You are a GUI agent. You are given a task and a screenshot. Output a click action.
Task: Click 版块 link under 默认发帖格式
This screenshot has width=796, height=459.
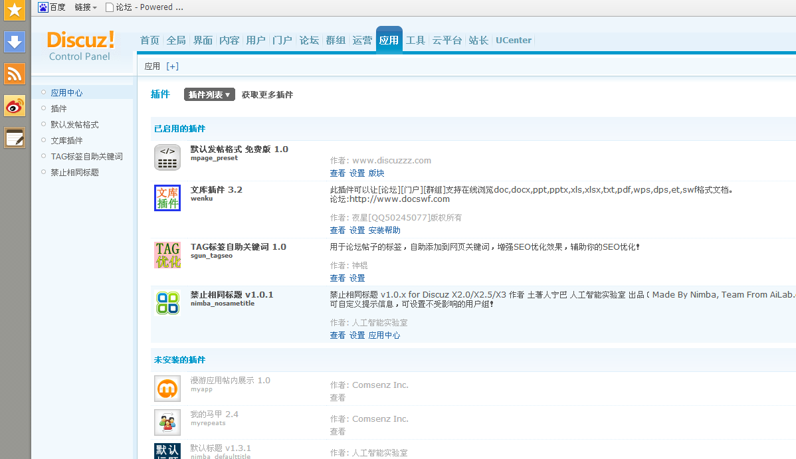[377, 173]
